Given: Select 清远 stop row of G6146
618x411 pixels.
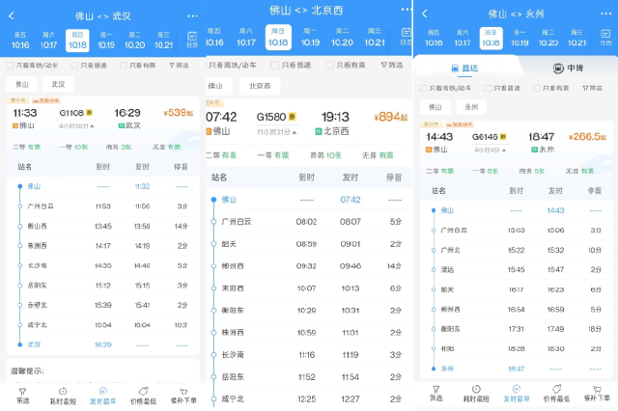Looking at the screenshot, I should click(517, 270).
